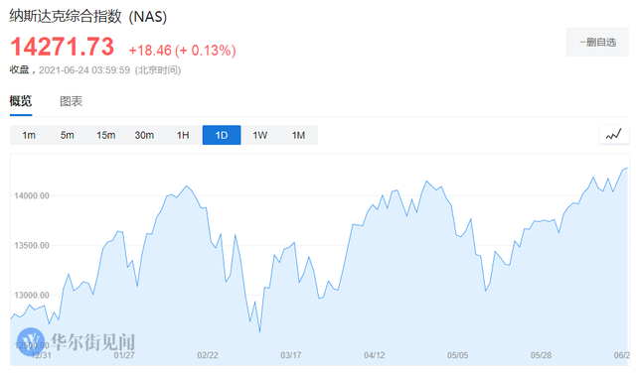Click the 02/22 date label
Viewport: 636px width, 373px height.
(x=208, y=355)
